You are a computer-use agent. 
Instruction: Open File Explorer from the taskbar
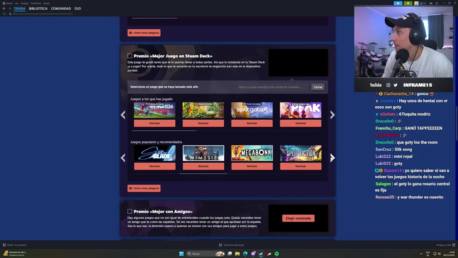(x=237, y=254)
